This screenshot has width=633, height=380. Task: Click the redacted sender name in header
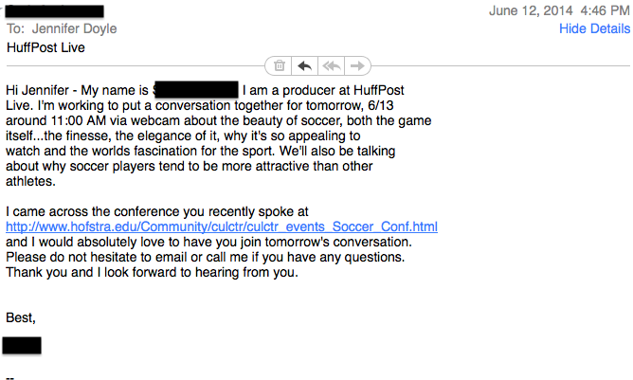pyautogui.click(x=54, y=11)
